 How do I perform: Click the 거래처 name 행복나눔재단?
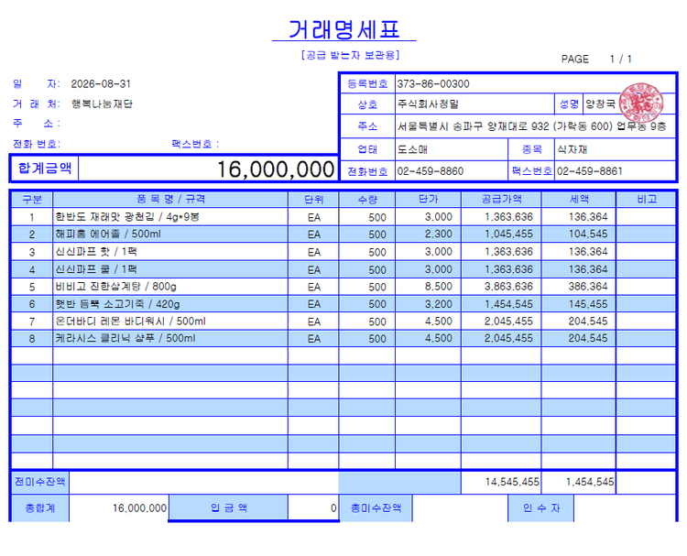tap(102, 104)
